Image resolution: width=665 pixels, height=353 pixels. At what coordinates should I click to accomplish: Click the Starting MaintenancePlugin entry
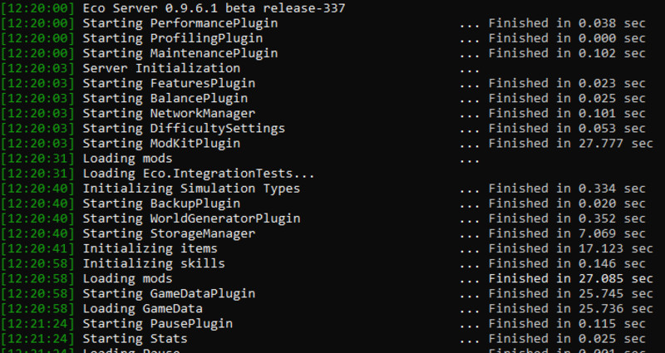(x=180, y=53)
